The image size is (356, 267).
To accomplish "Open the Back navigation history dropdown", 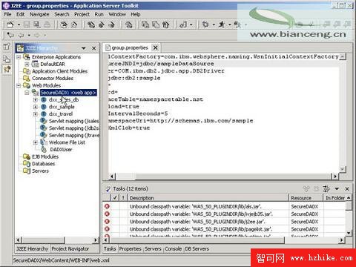I will tap(29, 36).
